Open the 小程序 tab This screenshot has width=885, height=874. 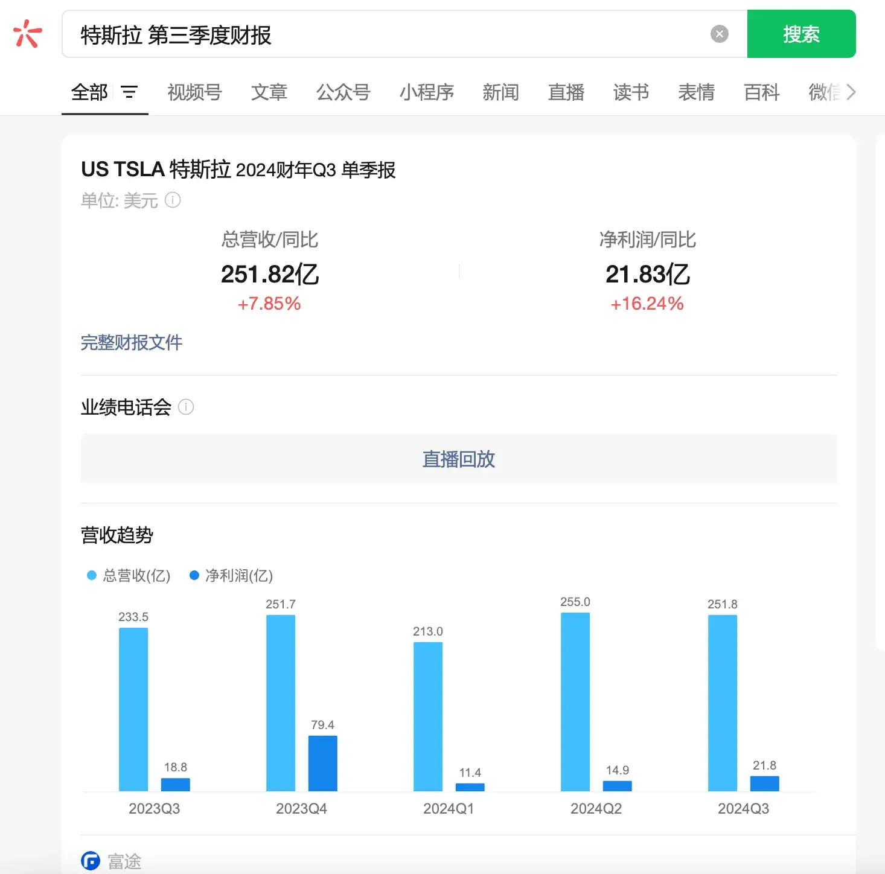[x=426, y=92]
